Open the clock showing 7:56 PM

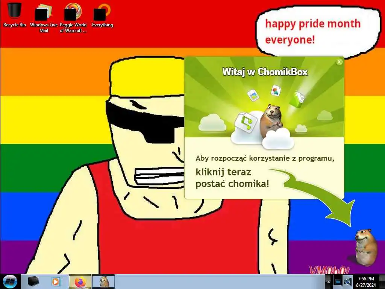coord(366,281)
